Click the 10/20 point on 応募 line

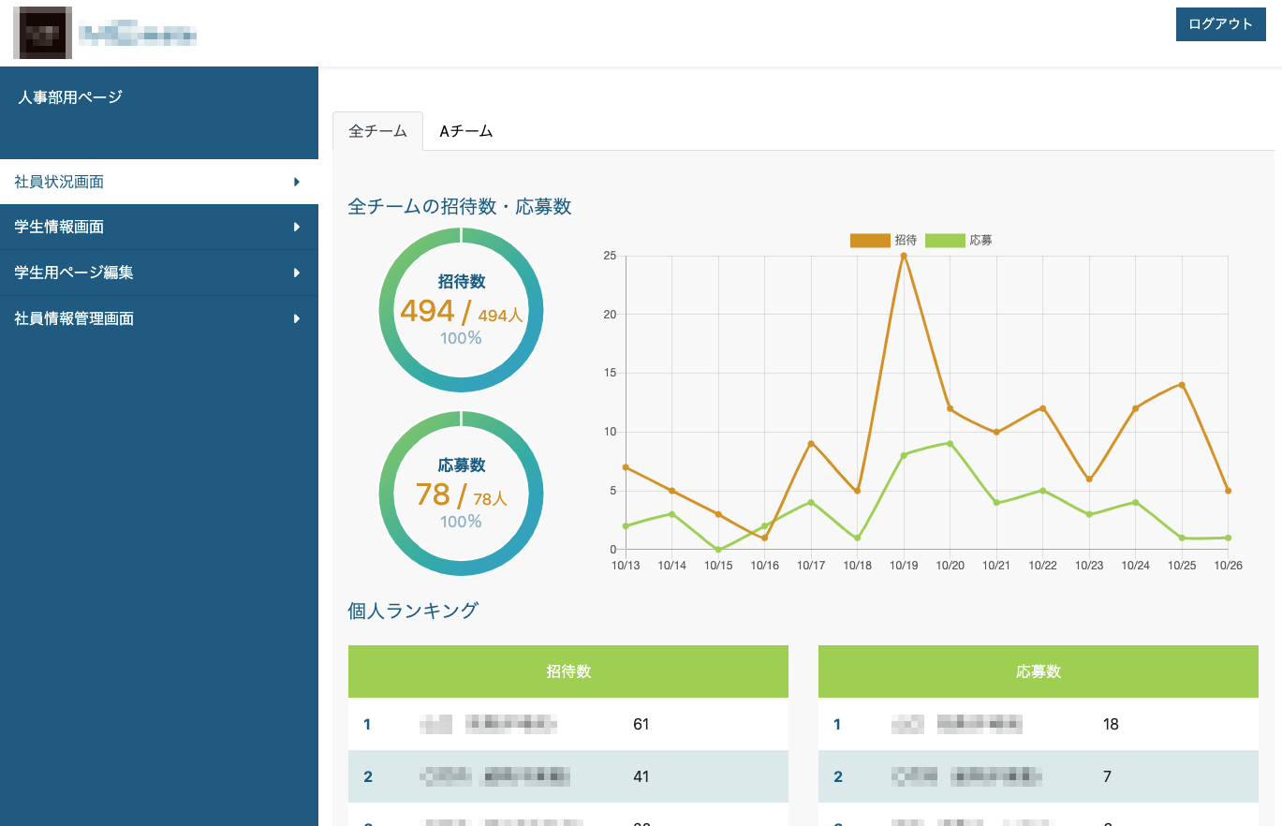[950, 444]
